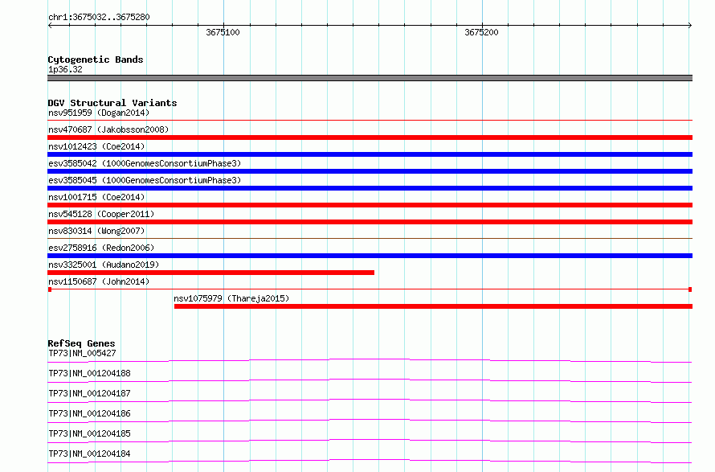Open variant esv3585042 (1000GenomesConsortiumPhase3) label
Image resolution: width=715 pixels, height=472 pixels.
coord(145,163)
